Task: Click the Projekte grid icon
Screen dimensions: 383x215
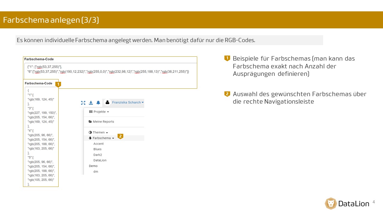Action: 91,112
